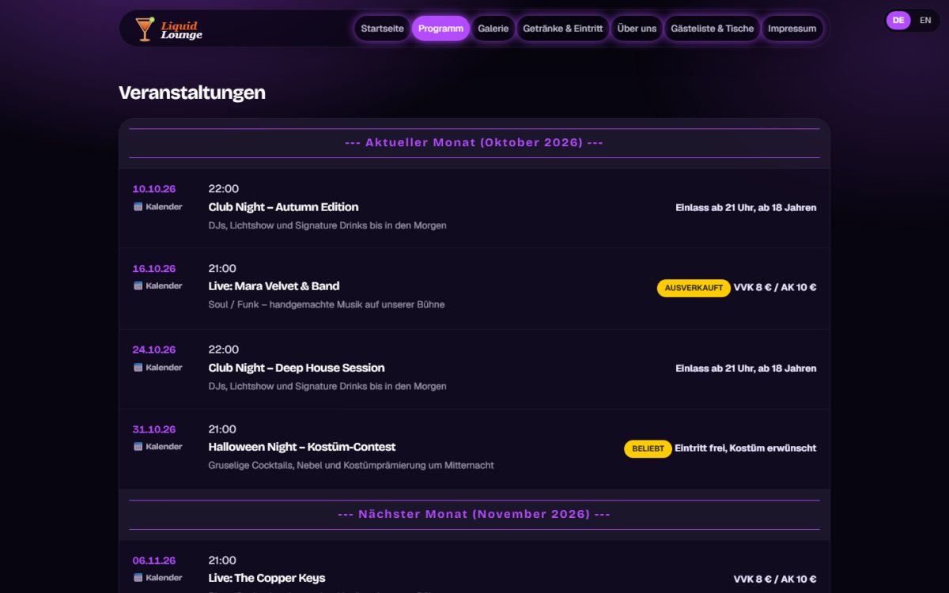This screenshot has width=949, height=593.
Task: Select Halloween Night – Kostüm-Contest title
Action: click(302, 447)
